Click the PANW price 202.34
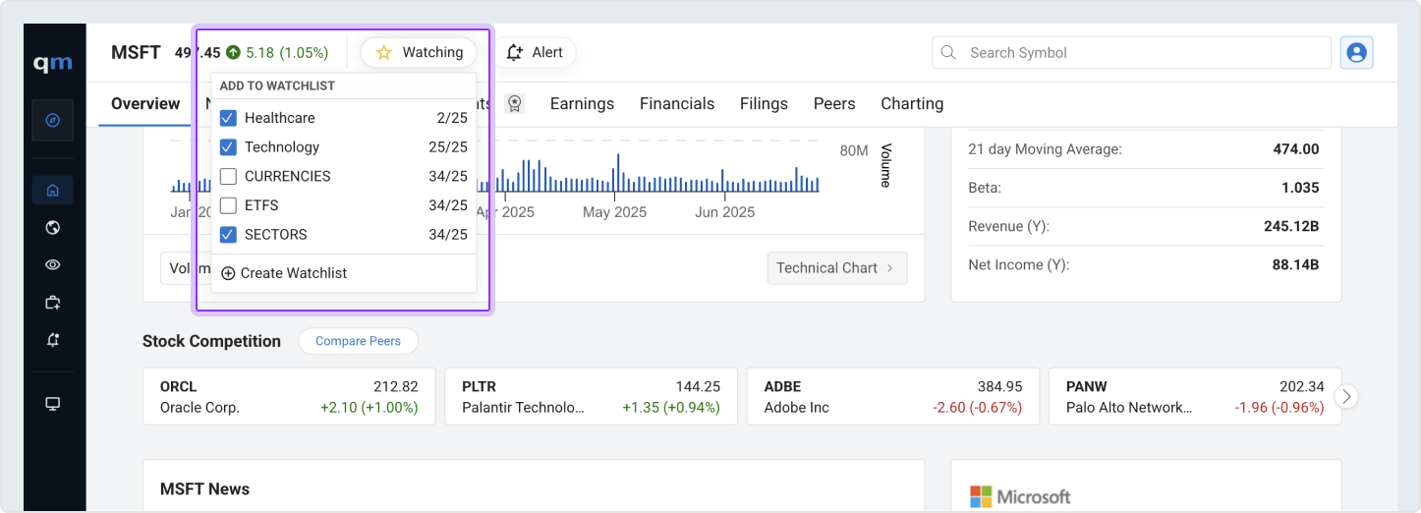 click(1302, 386)
